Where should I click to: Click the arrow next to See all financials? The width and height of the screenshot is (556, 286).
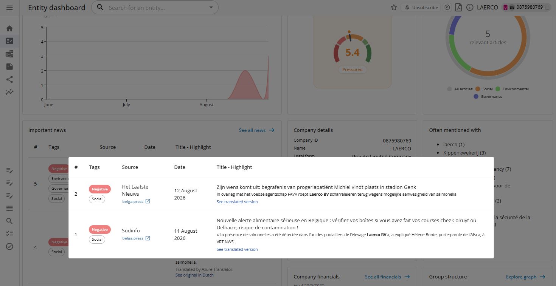pyautogui.click(x=407, y=277)
